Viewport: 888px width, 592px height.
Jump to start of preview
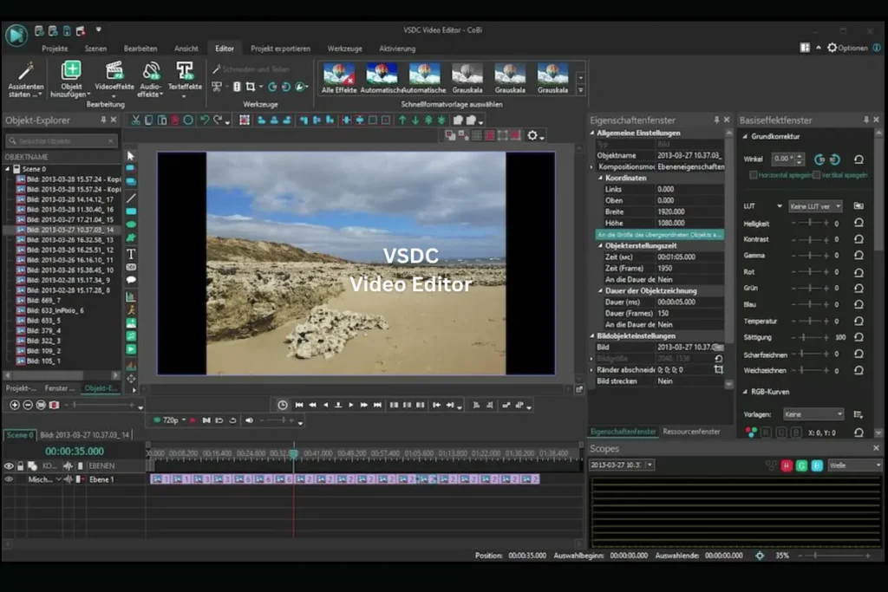299,406
